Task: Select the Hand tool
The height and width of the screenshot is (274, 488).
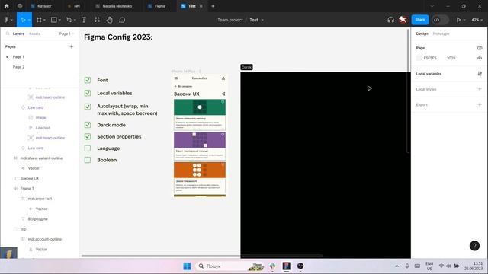Action: 110,20
